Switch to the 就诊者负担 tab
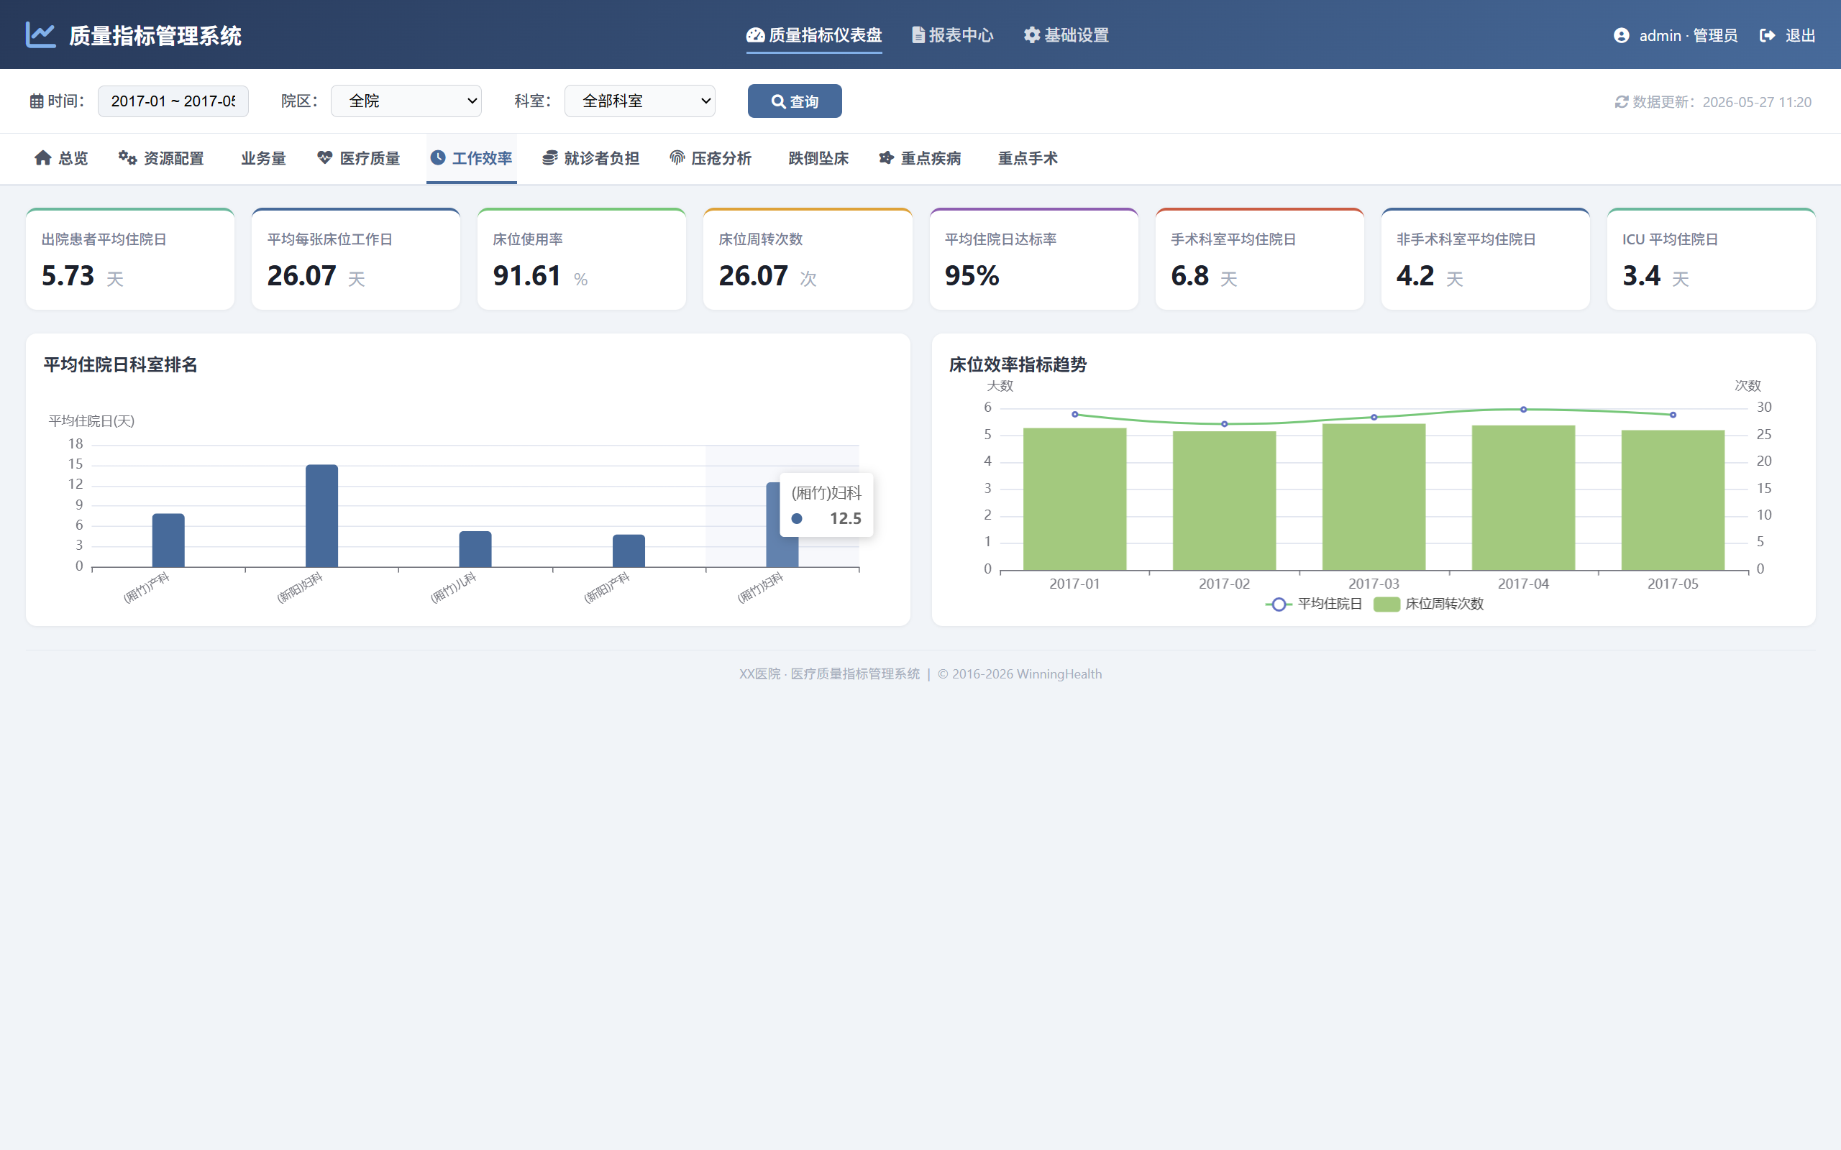This screenshot has width=1841, height=1150. point(590,158)
